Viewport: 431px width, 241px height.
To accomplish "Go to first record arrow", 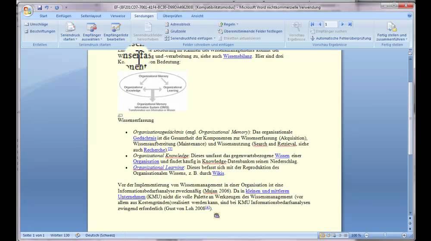I will [312, 24].
